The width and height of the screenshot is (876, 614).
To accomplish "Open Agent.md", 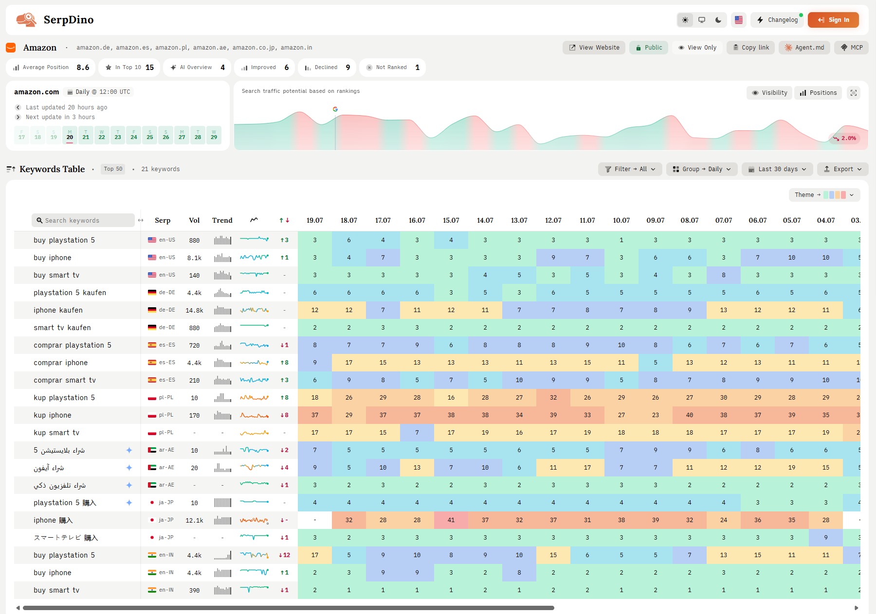I will (x=804, y=48).
